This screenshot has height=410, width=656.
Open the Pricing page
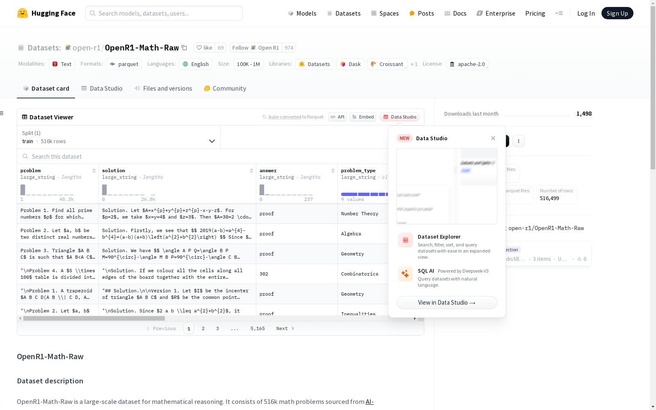tap(535, 13)
